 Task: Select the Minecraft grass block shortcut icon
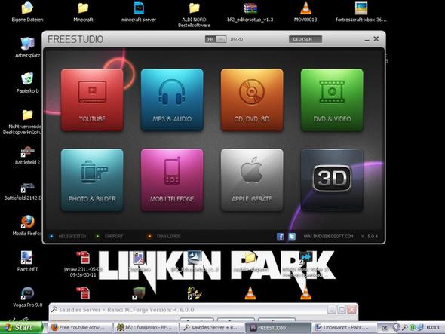[x=139, y=293]
